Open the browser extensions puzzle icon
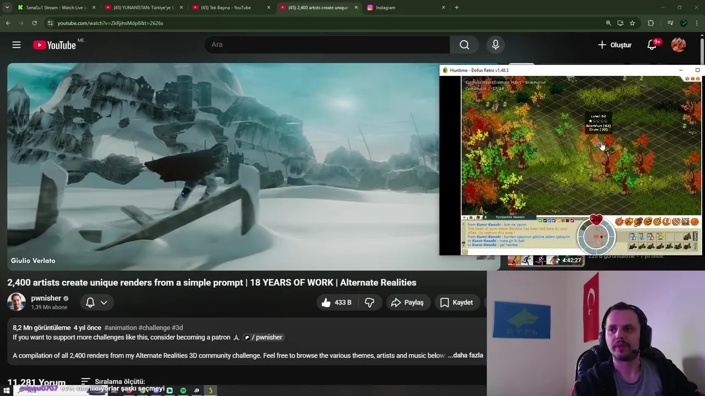Screen dimensions: 705x396 [x=651, y=23]
